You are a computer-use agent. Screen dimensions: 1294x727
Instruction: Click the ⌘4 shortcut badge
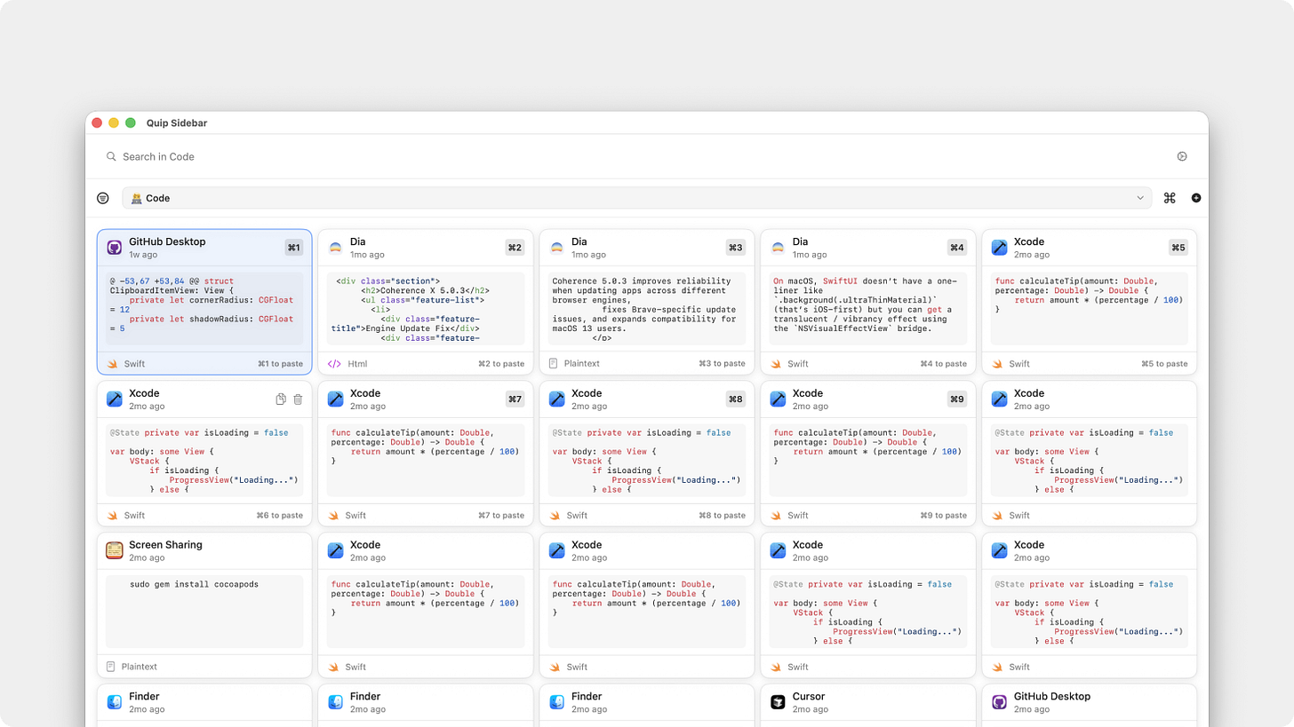click(x=956, y=248)
